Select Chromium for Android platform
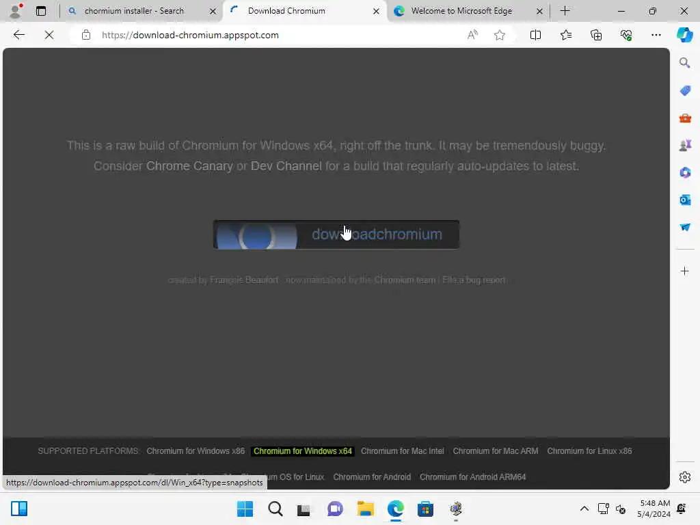 click(x=372, y=476)
